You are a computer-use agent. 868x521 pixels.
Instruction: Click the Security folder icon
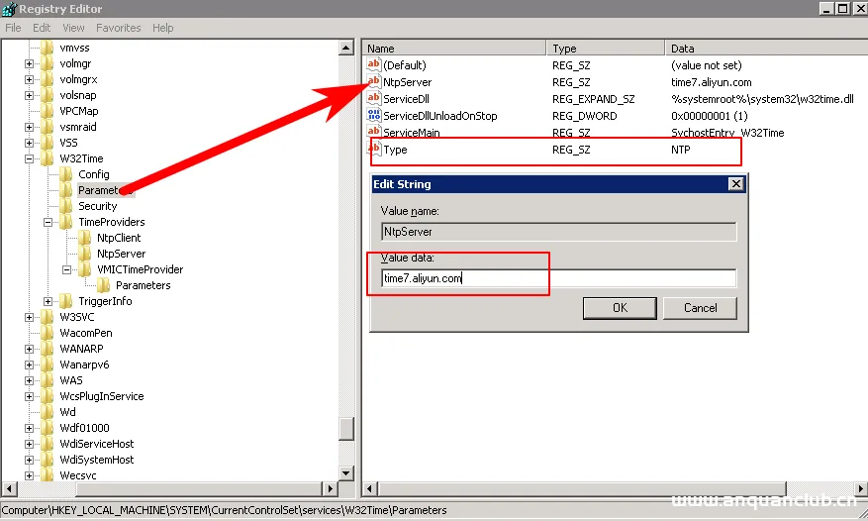click(66, 206)
